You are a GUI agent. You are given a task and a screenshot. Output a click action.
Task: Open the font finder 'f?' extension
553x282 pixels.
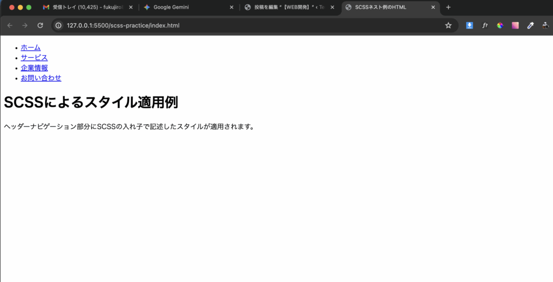tap(485, 25)
